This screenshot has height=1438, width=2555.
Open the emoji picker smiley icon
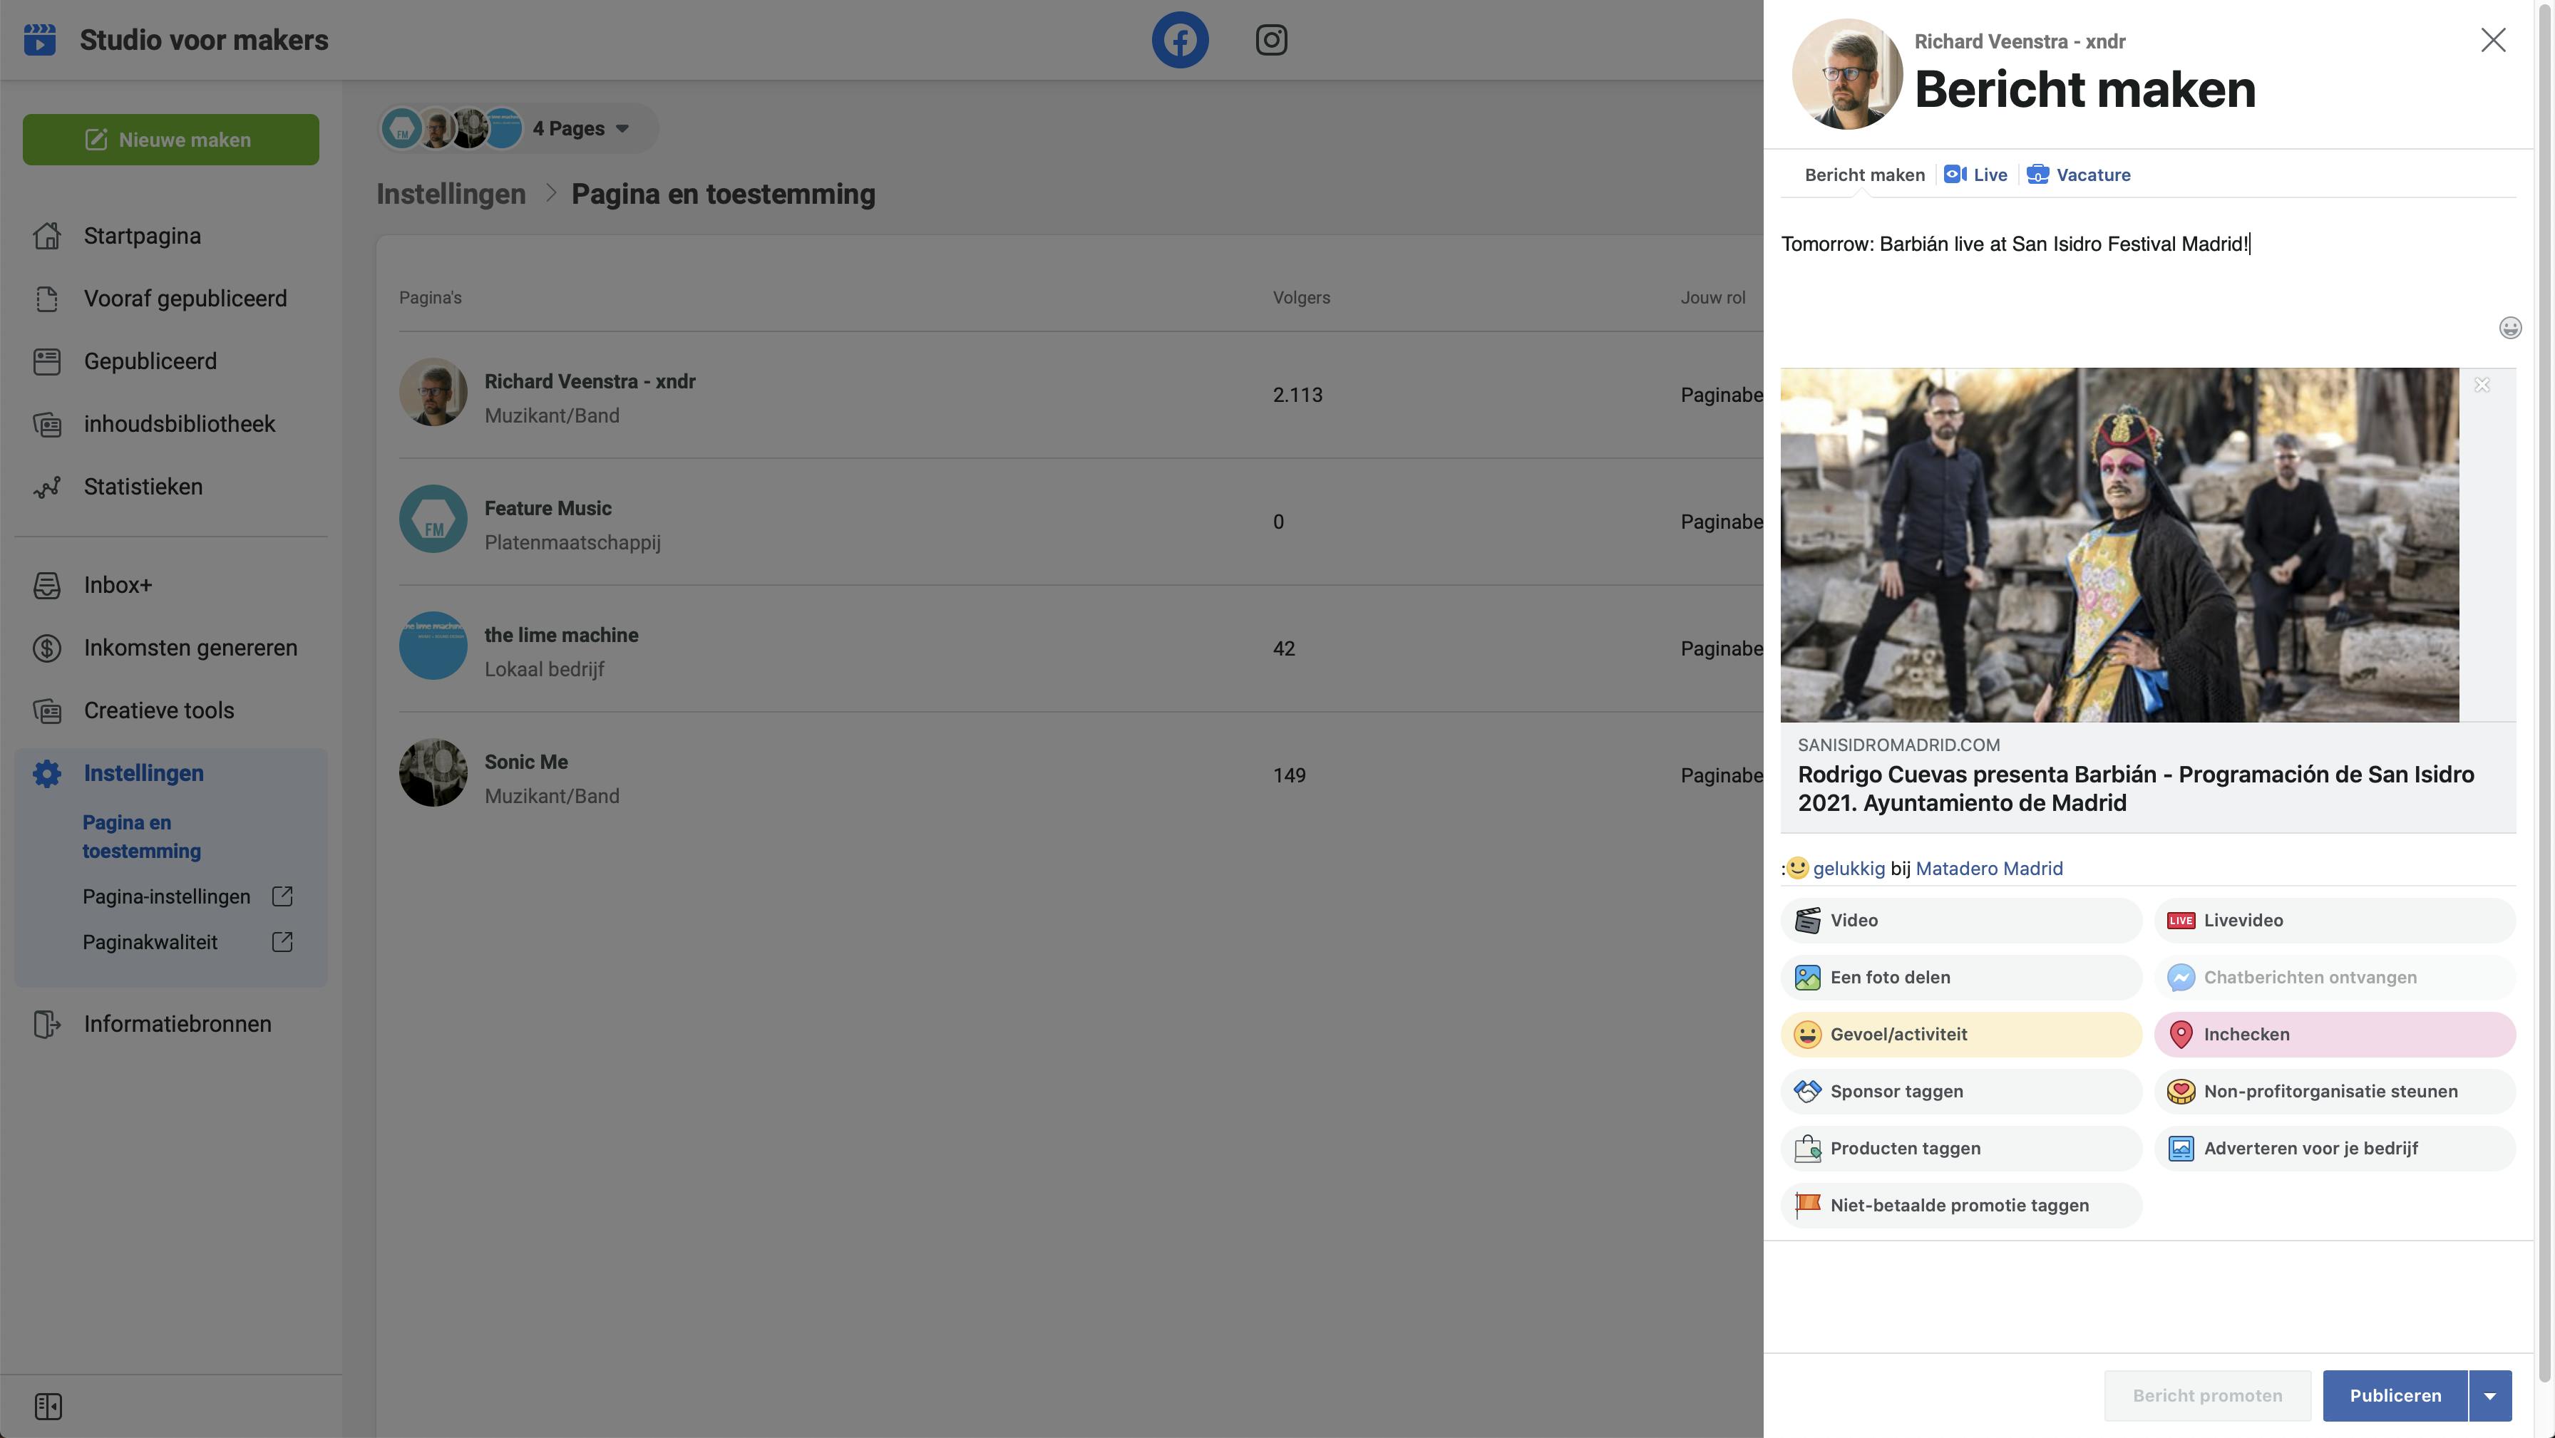point(2509,329)
